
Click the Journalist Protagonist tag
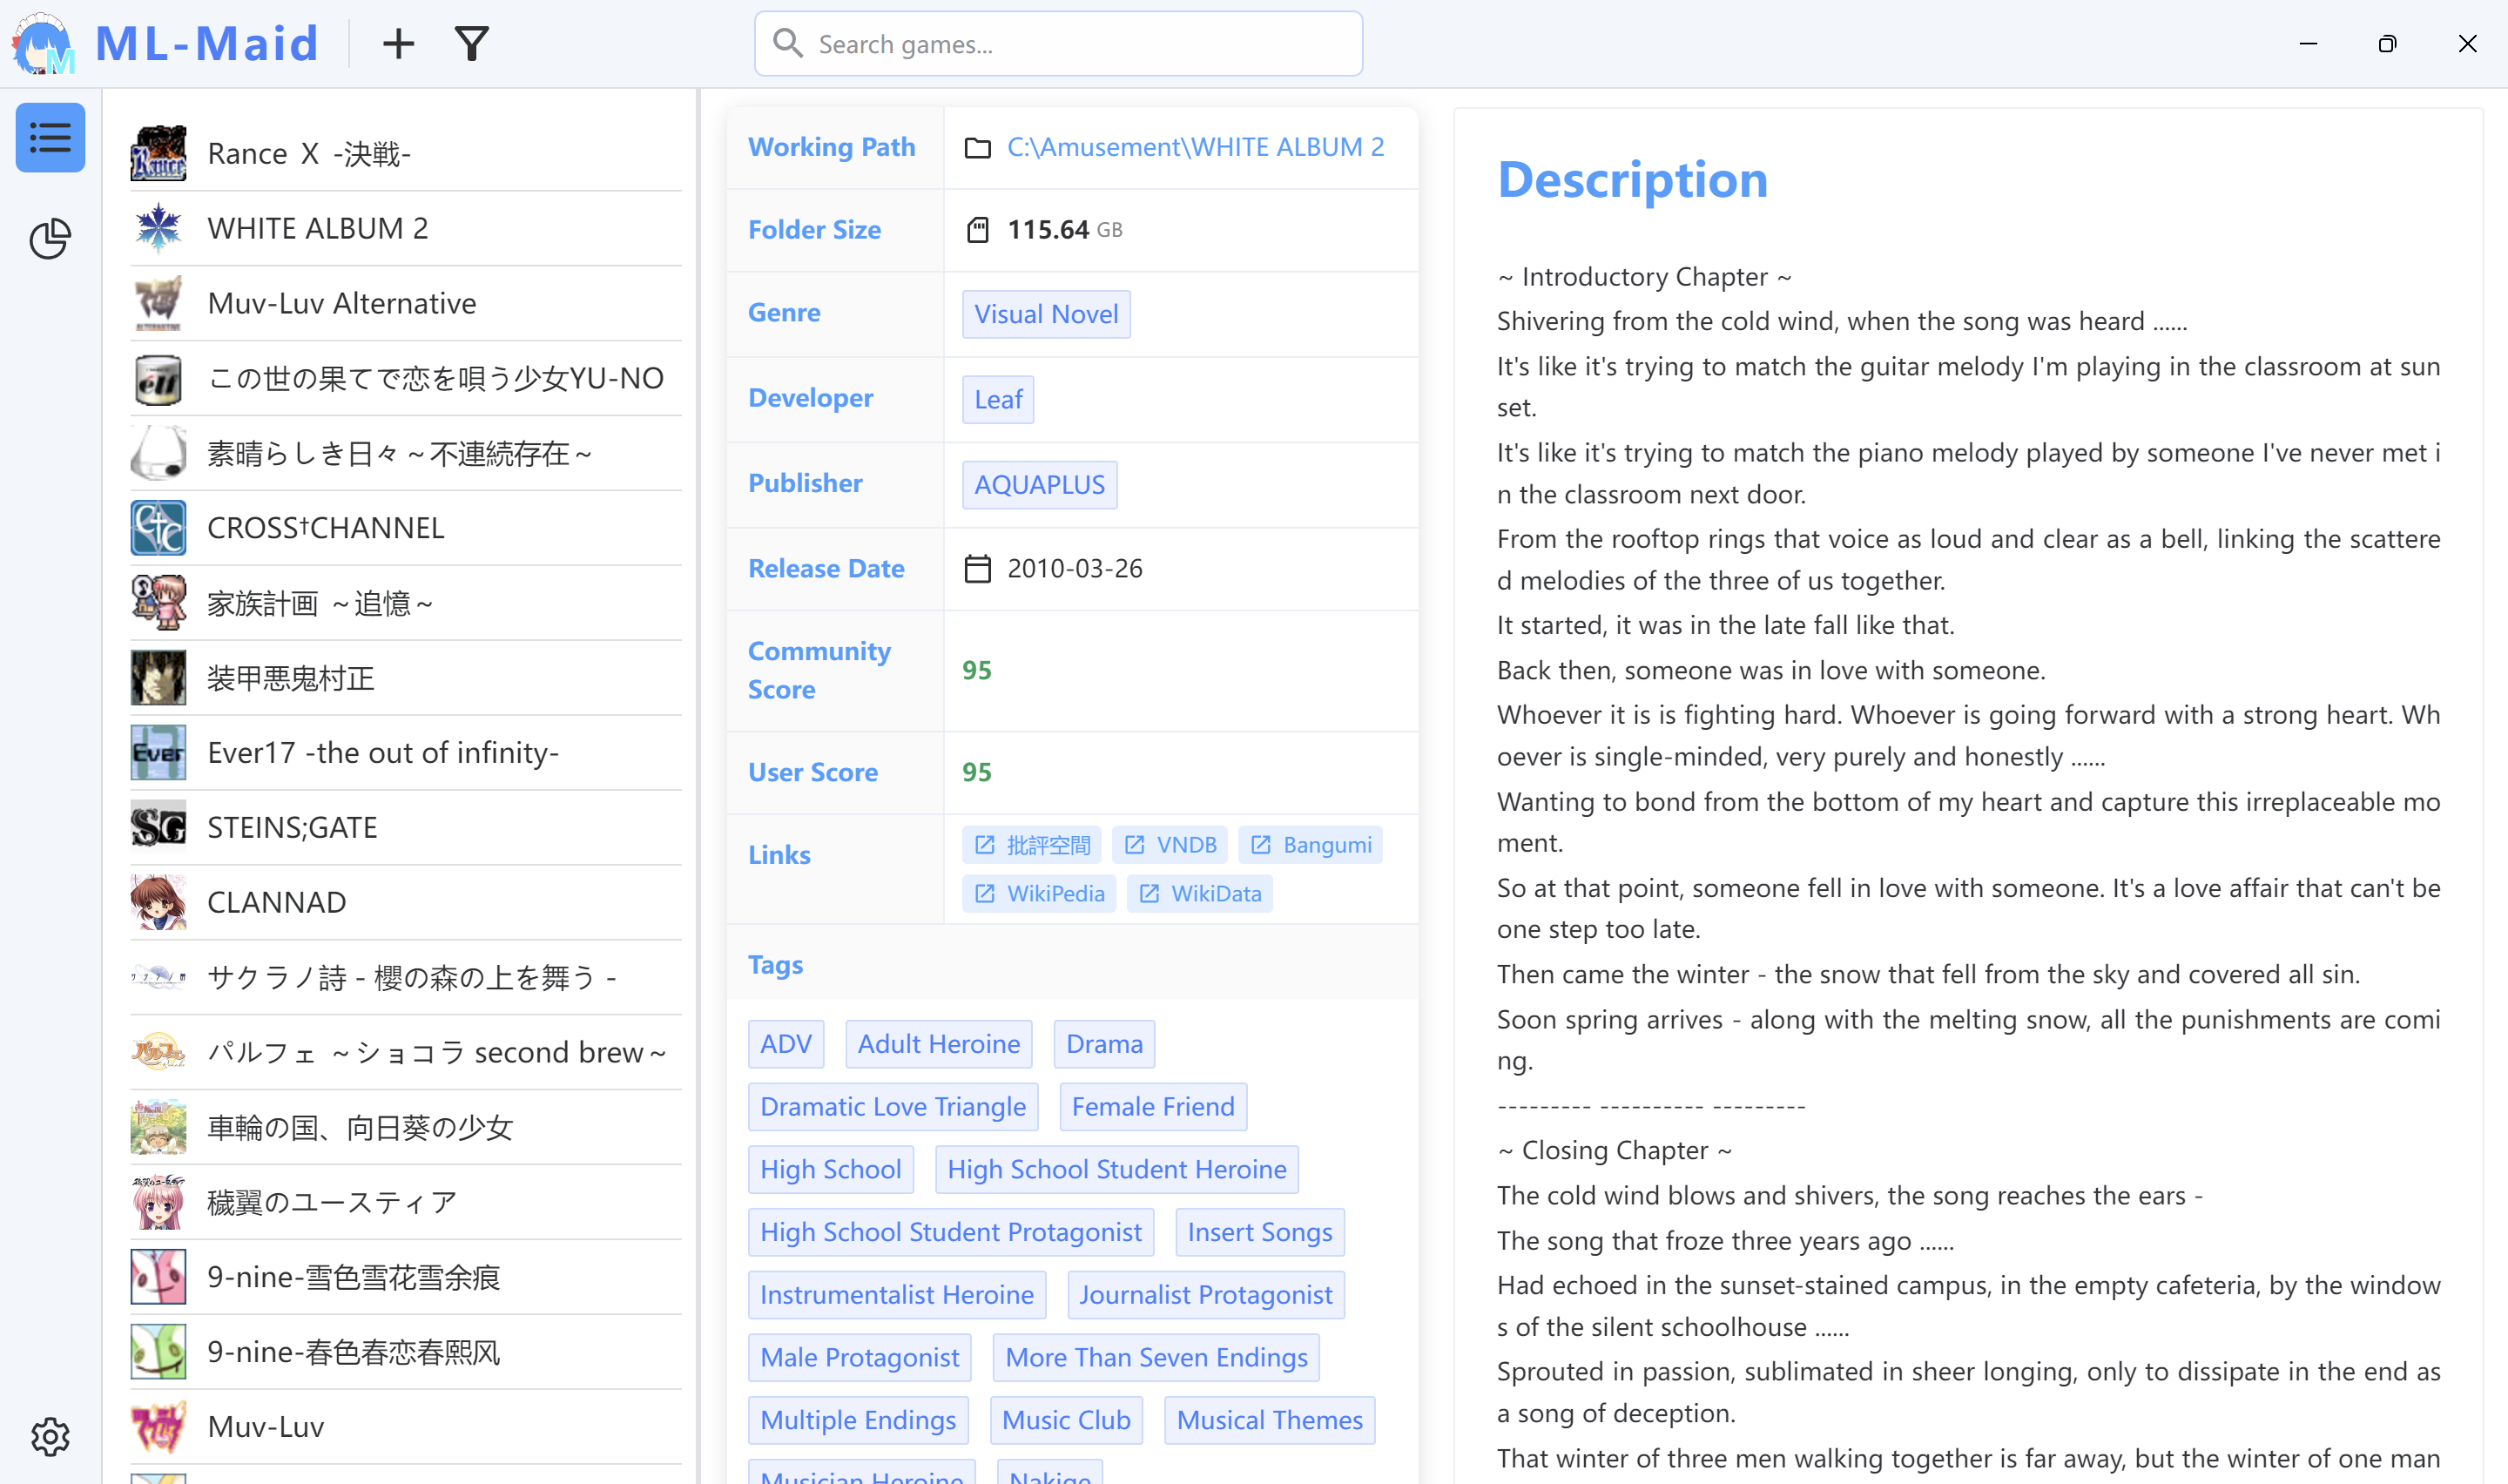coord(1205,1295)
